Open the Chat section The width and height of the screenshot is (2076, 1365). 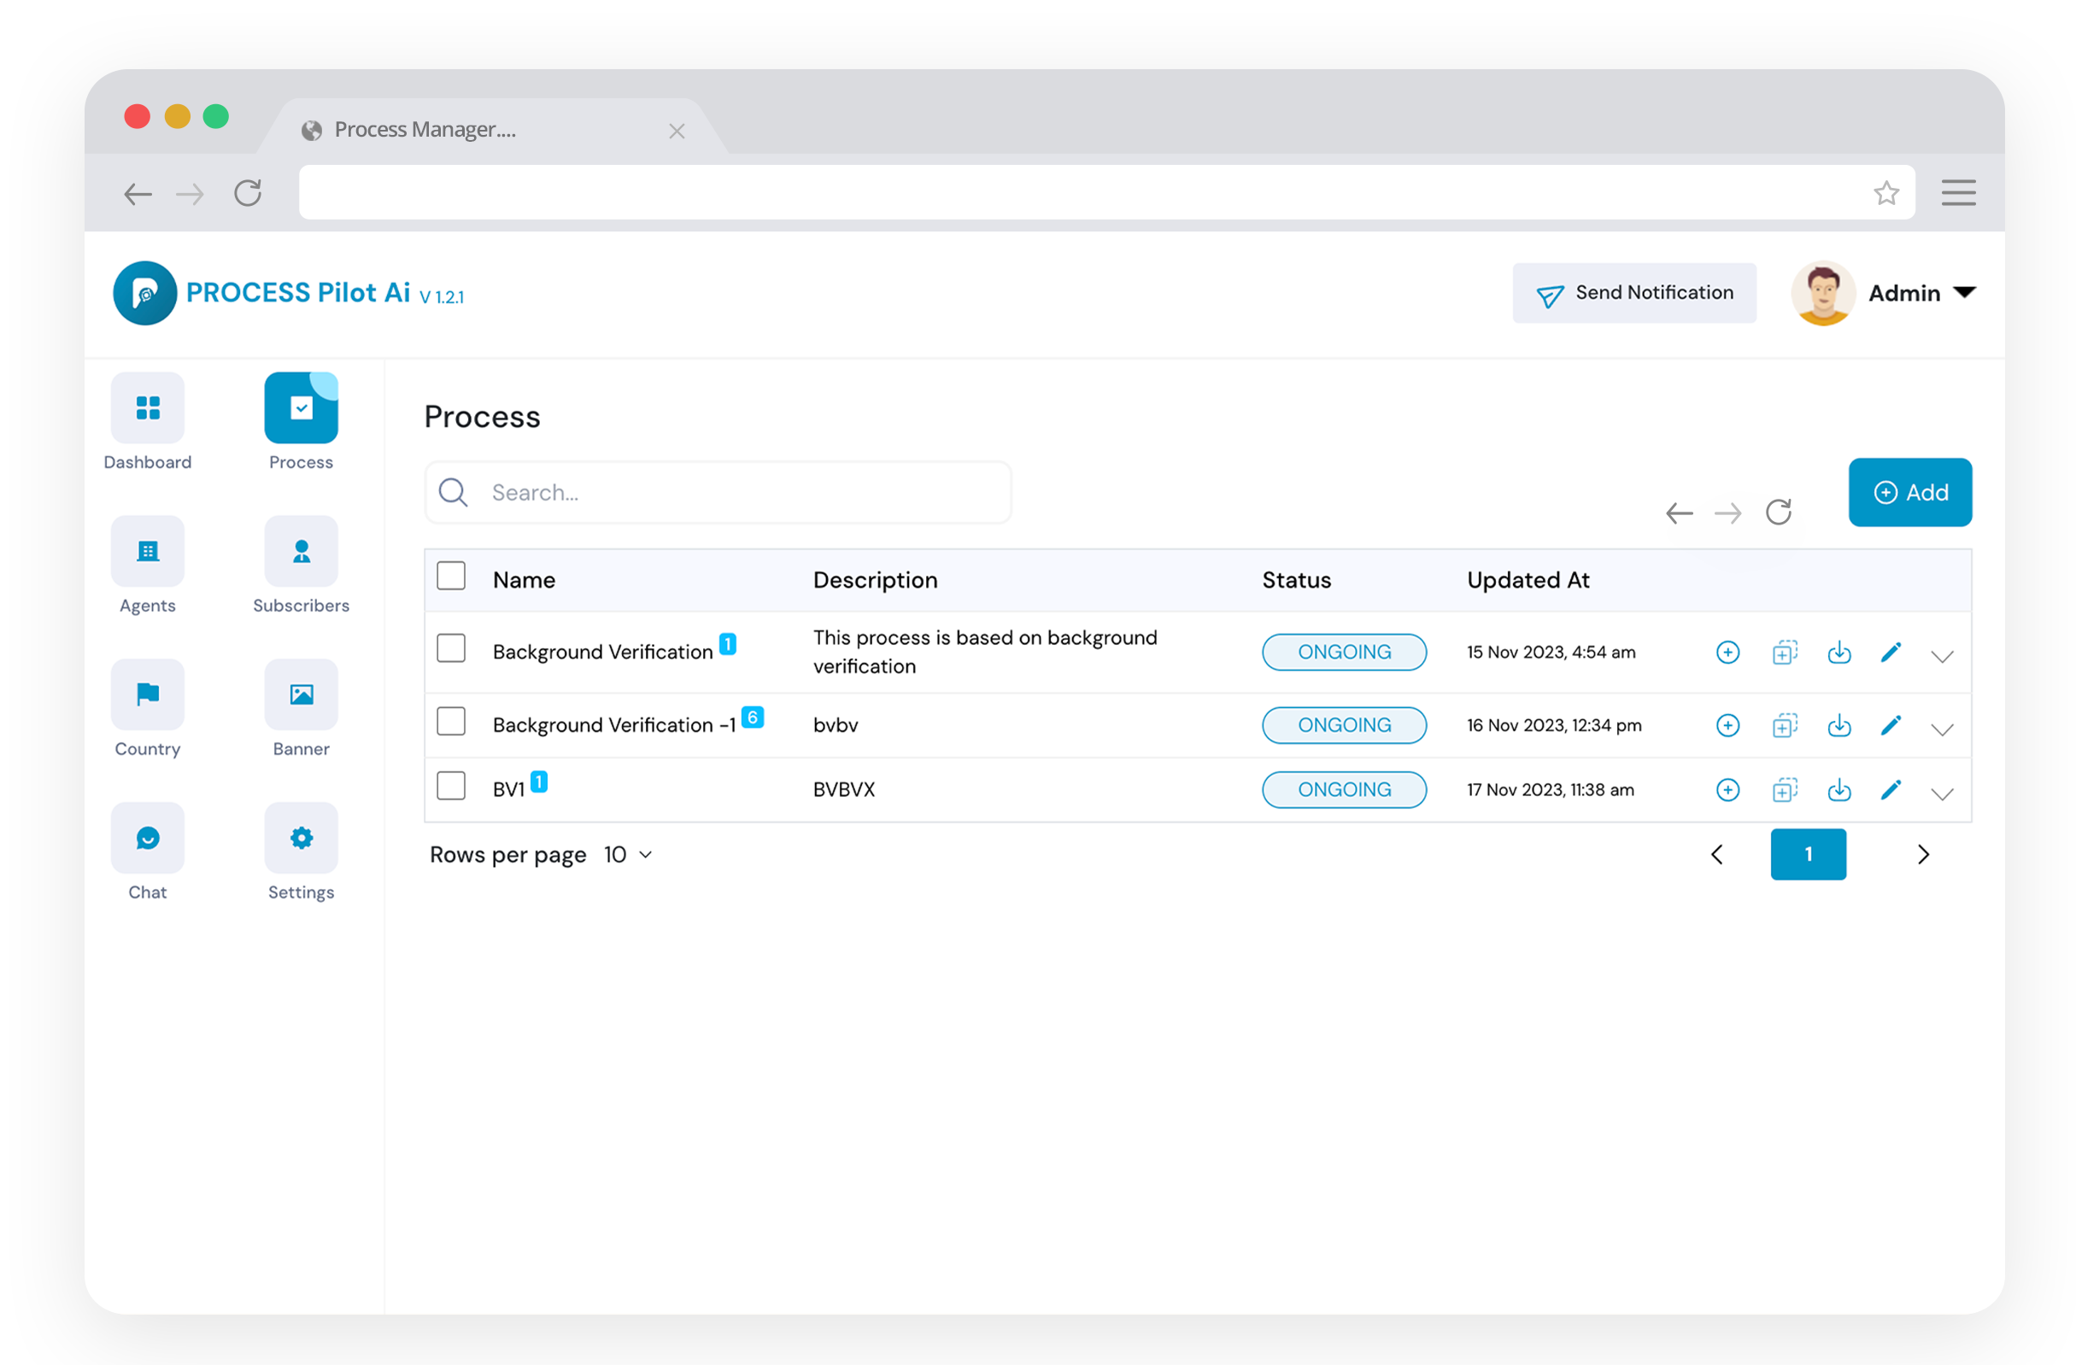click(x=147, y=837)
